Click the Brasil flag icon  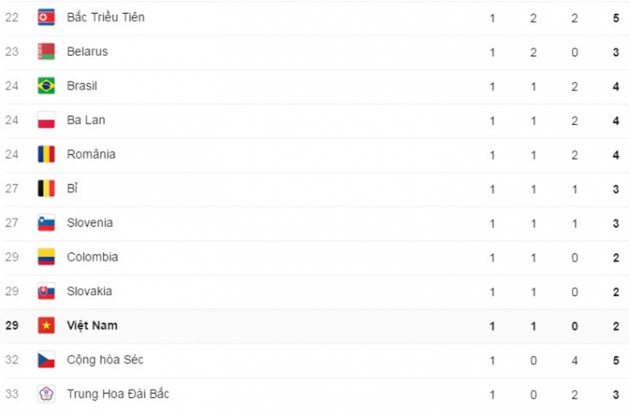point(46,86)
